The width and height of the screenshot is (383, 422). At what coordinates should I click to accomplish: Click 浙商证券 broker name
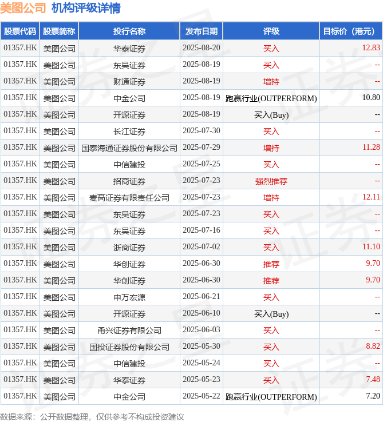click(x=129, y=248)
